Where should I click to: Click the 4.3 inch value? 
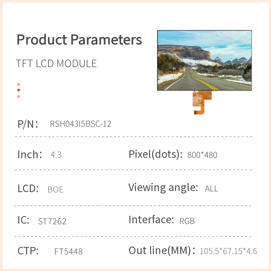tap(56, 155)
